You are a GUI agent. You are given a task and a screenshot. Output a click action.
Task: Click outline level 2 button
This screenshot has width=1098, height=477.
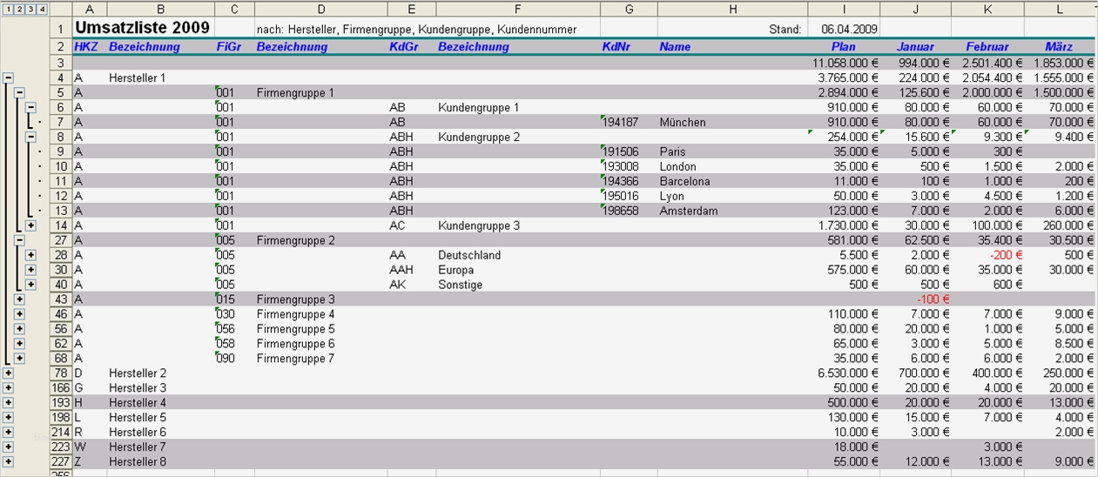(19, 9)
